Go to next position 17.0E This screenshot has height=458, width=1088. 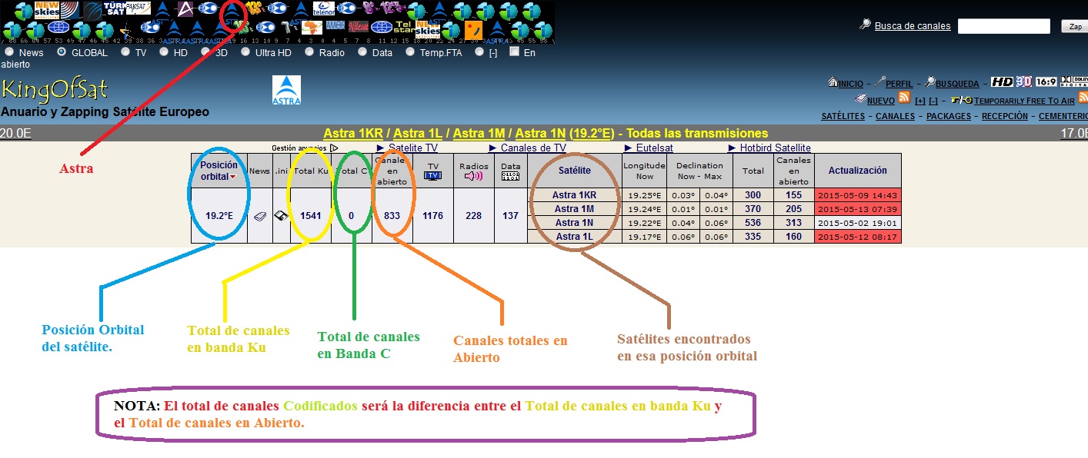(x=1074, y=133)
